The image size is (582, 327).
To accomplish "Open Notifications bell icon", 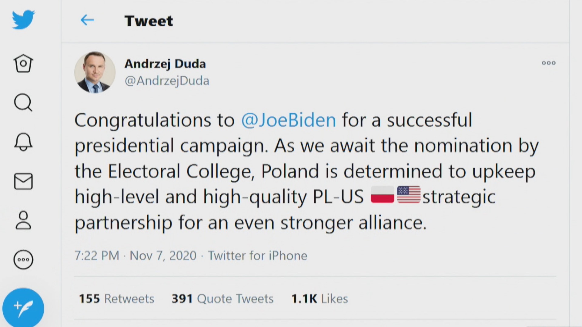I will 23,142.
